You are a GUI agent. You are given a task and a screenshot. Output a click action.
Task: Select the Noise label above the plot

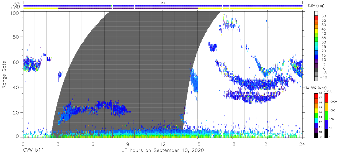pyautogui.click(x=16, y=6)
